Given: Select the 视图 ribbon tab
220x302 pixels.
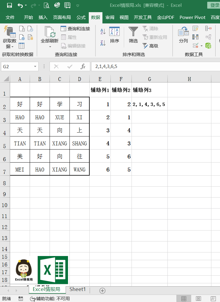Looking at the screenshot, I should (x=124, y=18).
